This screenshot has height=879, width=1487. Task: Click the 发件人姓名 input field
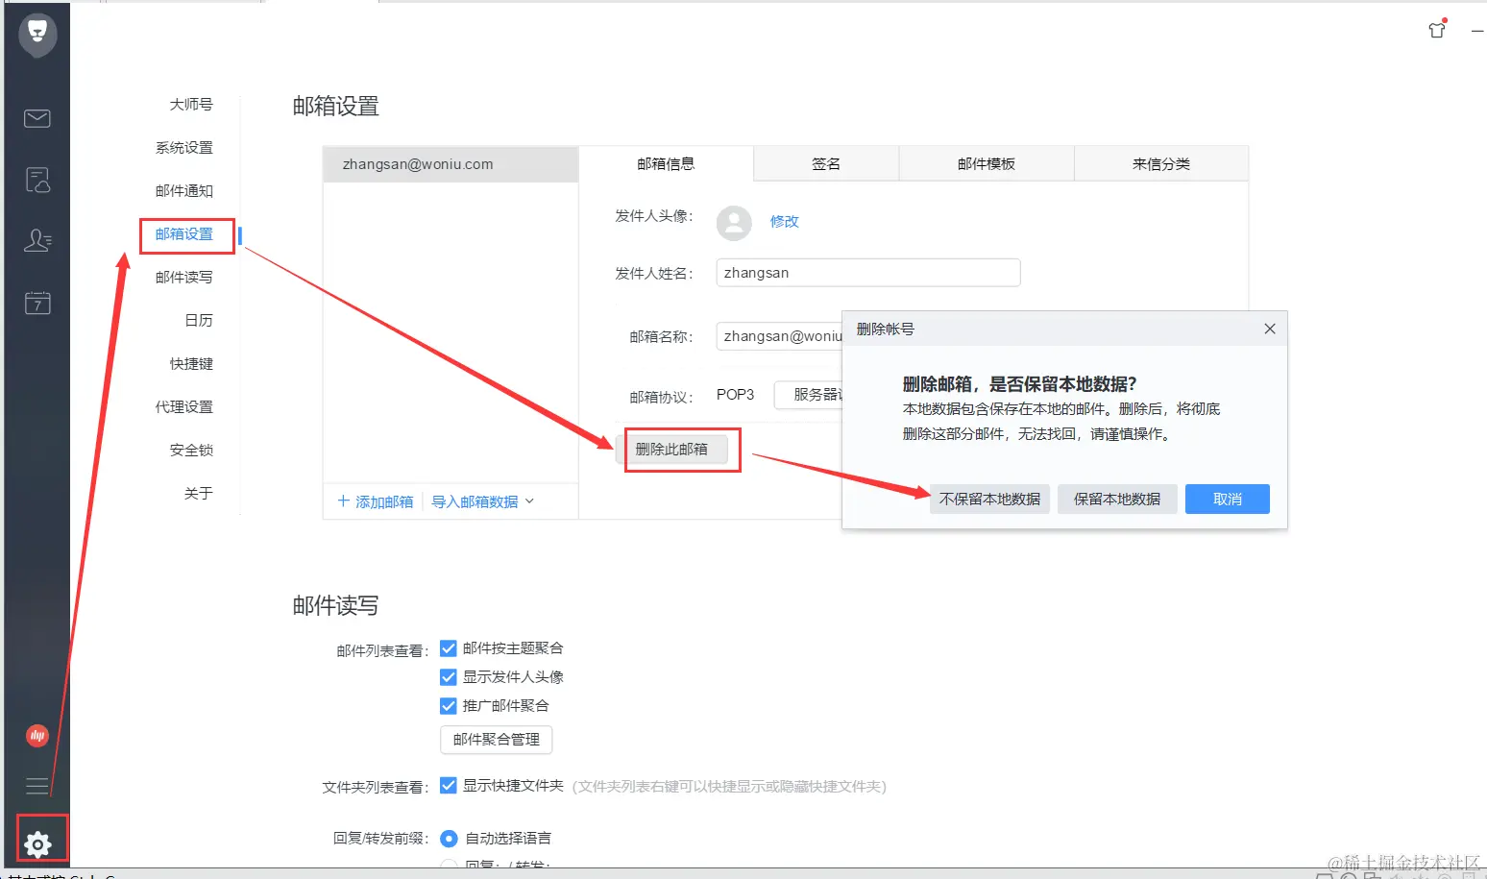point(868,273)
